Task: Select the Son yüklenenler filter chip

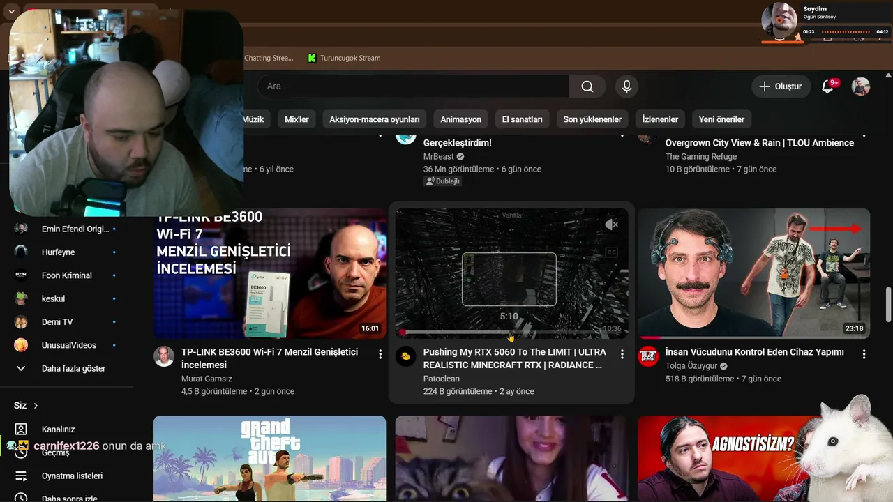Action: click(592, 119)
